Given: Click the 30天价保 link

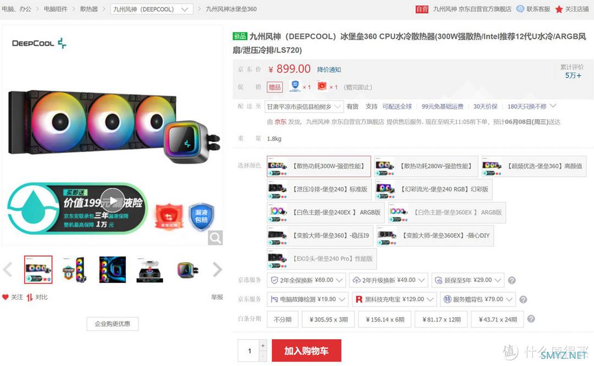Looking at the screenshot, I should pyautogui.click(x=485, y=107).
